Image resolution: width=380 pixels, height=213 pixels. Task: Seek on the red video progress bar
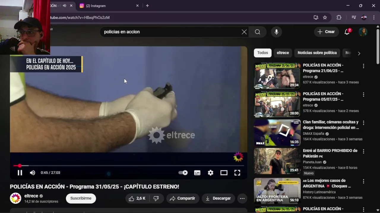(x=129, y=166)
